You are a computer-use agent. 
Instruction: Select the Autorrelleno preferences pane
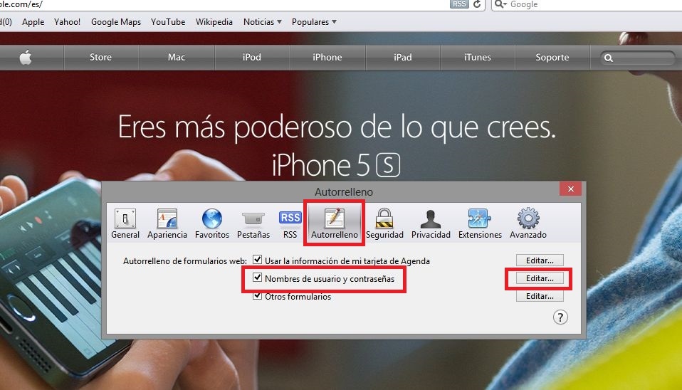click(x=334, y=223)
